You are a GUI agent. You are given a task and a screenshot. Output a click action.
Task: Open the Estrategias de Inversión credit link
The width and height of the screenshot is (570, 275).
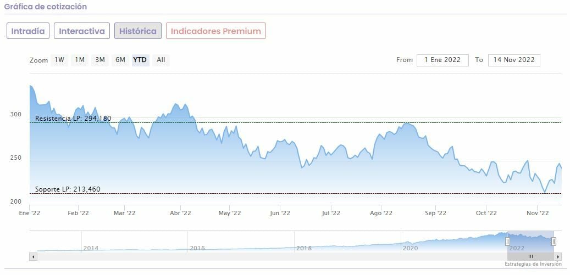pos(533,264)
